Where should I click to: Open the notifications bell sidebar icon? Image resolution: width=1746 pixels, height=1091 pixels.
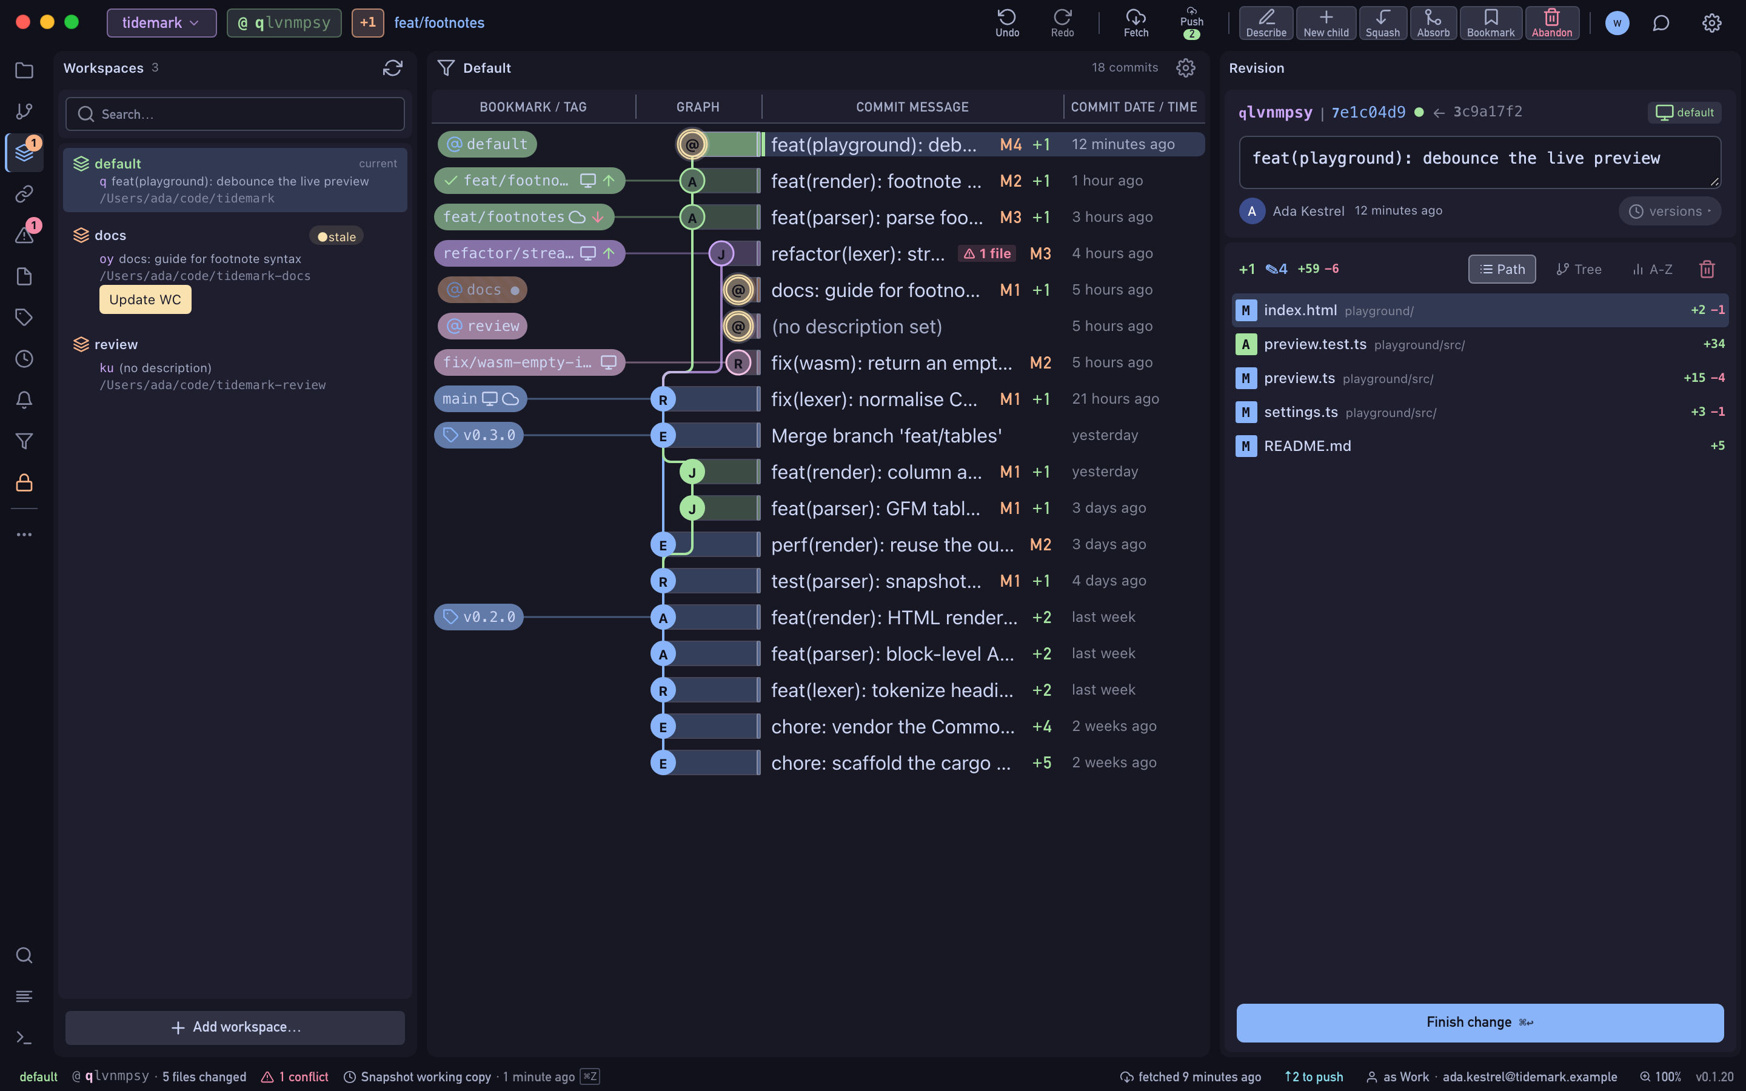pyautogui.click(x=24, y=400)
